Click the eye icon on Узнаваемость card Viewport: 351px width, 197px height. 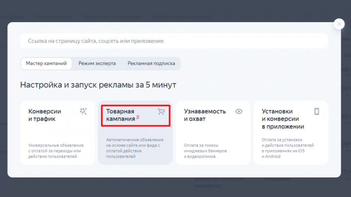pos(239,111)
